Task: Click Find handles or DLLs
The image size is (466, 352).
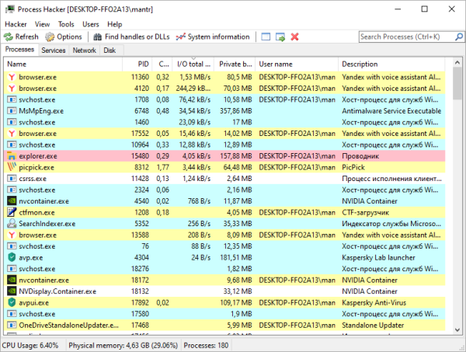Action: [x=130, y=37]
